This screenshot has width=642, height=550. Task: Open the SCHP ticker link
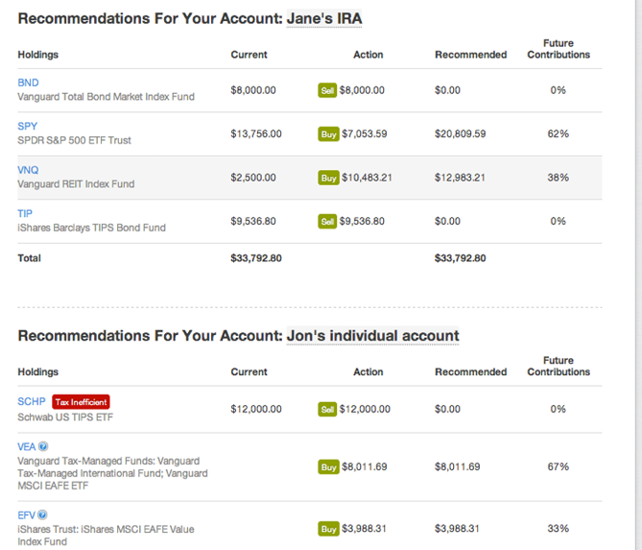click(32, 401)
